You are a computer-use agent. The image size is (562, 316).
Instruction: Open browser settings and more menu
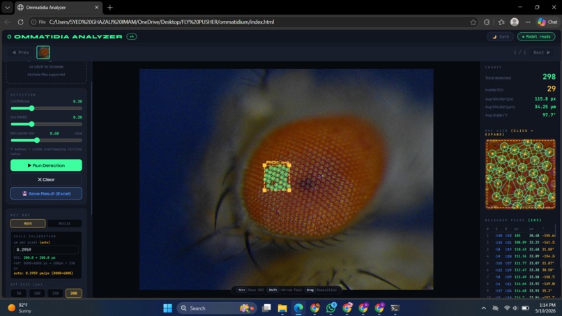(x=528, y=22)
